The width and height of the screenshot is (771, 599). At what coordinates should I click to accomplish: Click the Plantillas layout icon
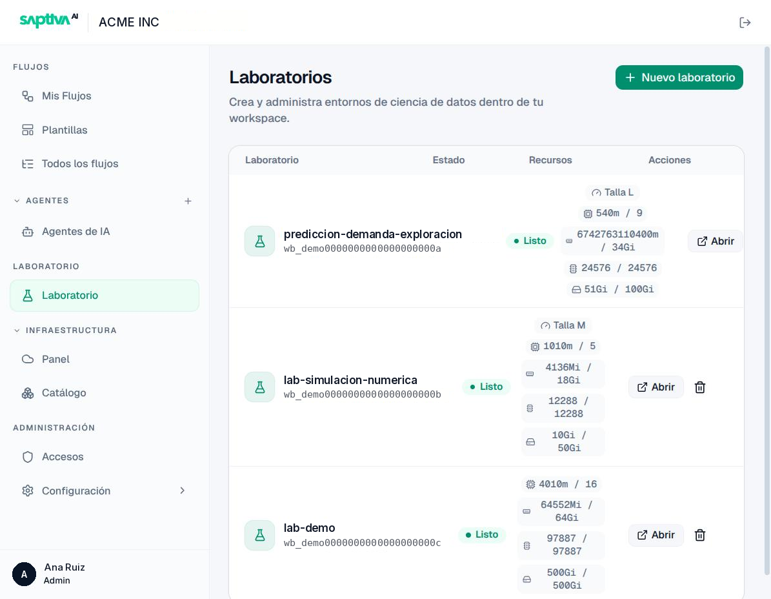click(x=28, y=130)
